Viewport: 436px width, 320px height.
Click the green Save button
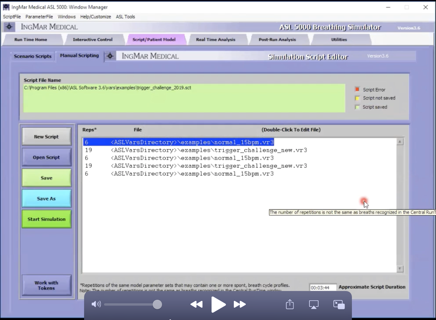47,178
